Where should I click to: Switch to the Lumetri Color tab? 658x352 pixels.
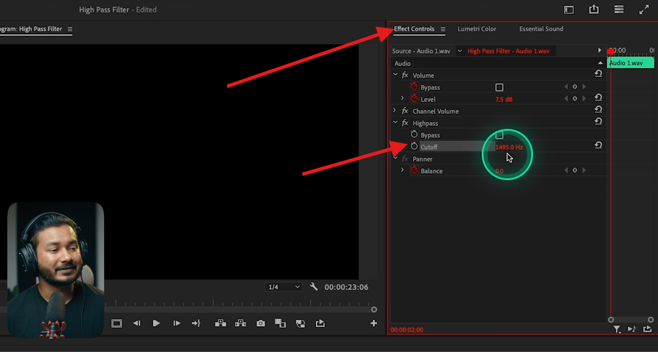coord(477,29)
